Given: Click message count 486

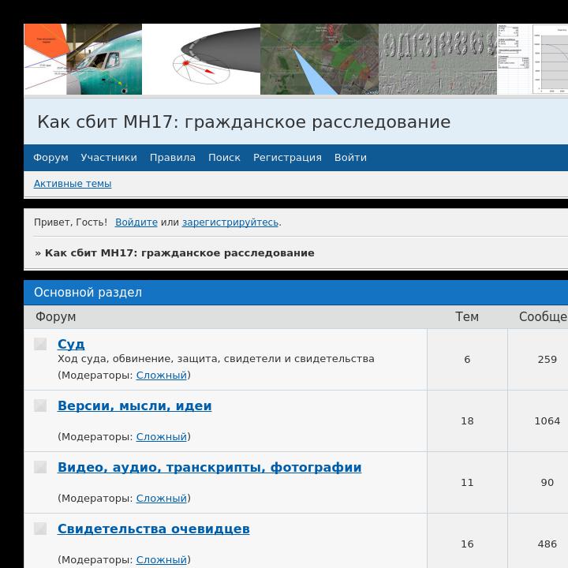Looking at the screenshot, I should pyautogui.click(x=547, y=544).
